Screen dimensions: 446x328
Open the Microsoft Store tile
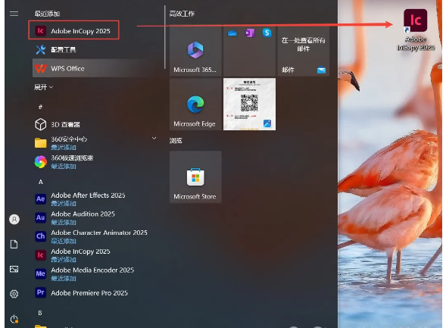coord(195,176)
